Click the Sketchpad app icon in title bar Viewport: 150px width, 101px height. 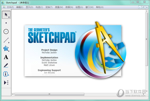pyautogui.click(x=3, y=3)
